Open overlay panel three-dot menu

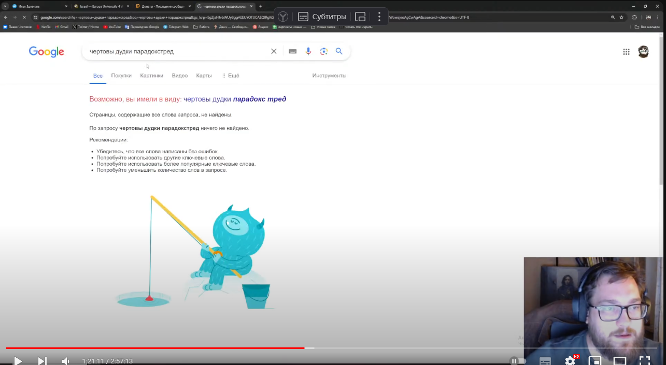(x=379, y=17)
